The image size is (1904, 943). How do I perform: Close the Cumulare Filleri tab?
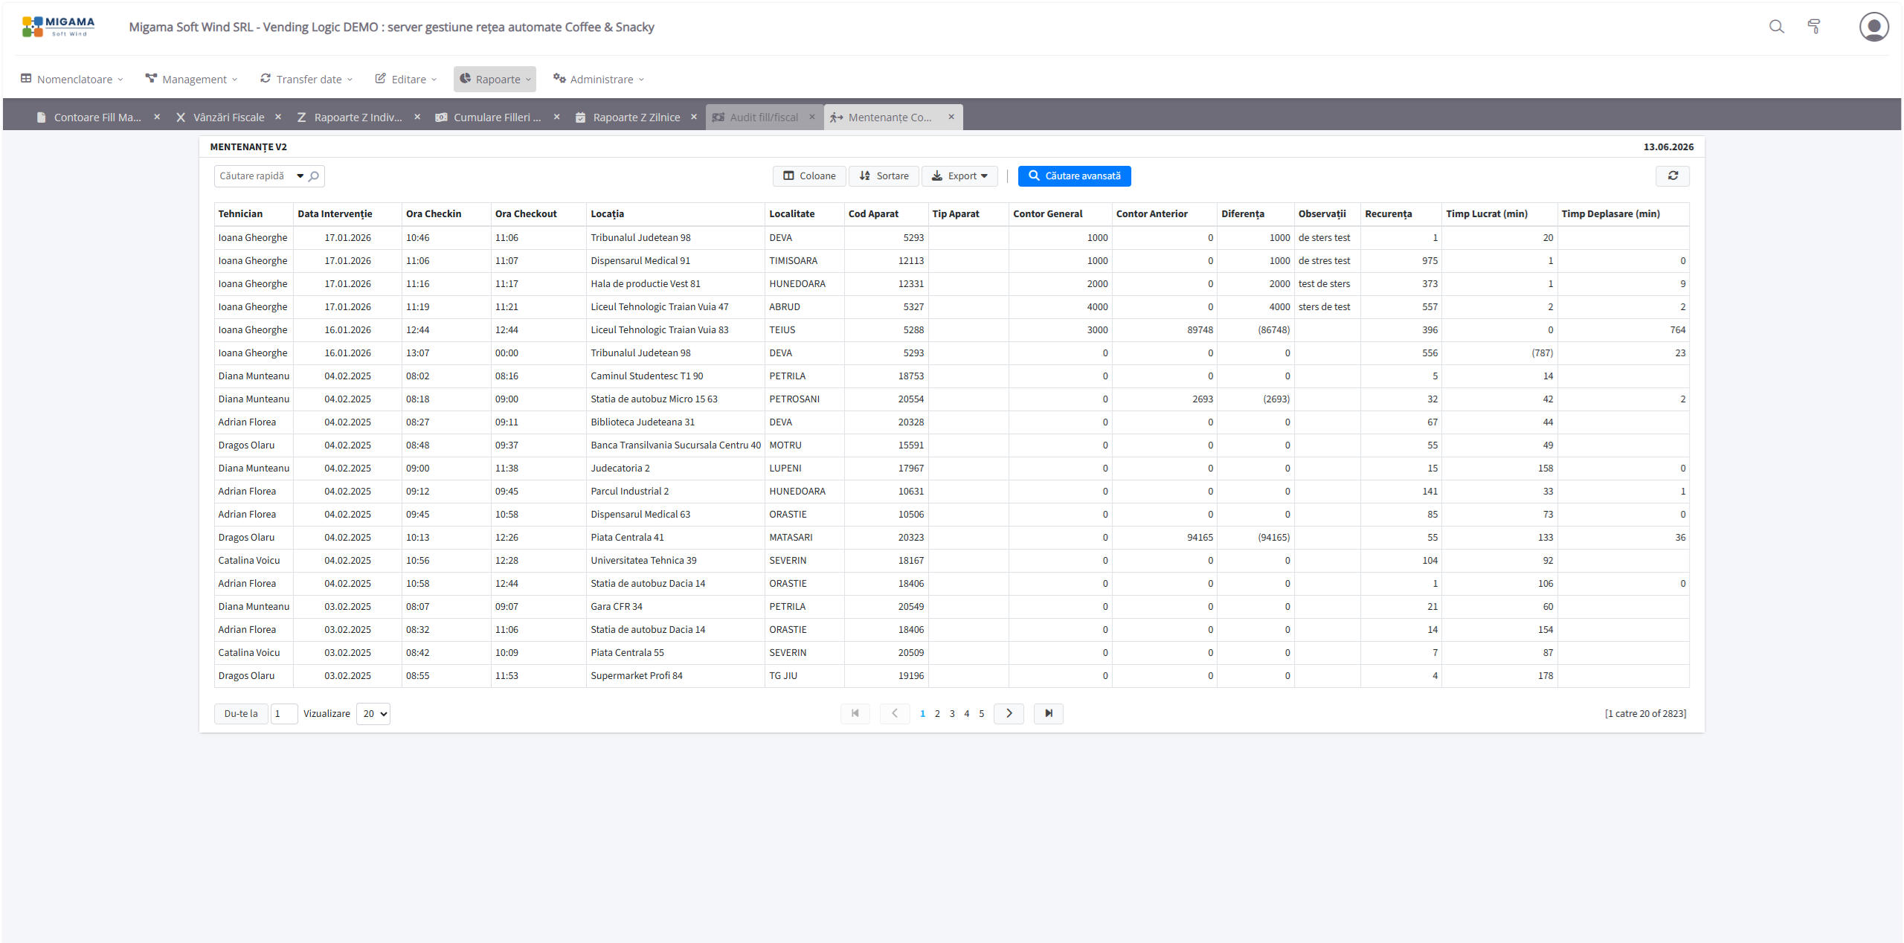coord(556,117)
